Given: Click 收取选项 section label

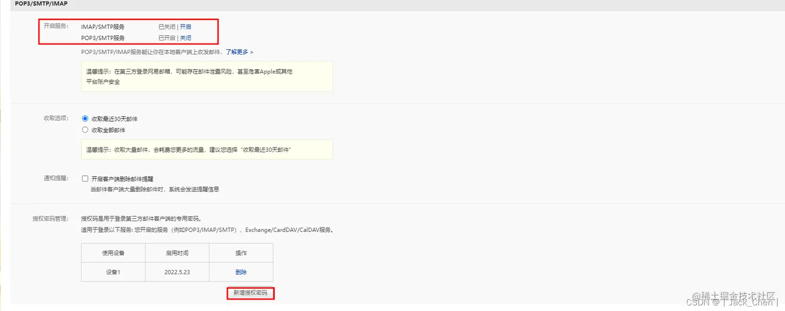Looking at the screenshot, I should (56, 118).
